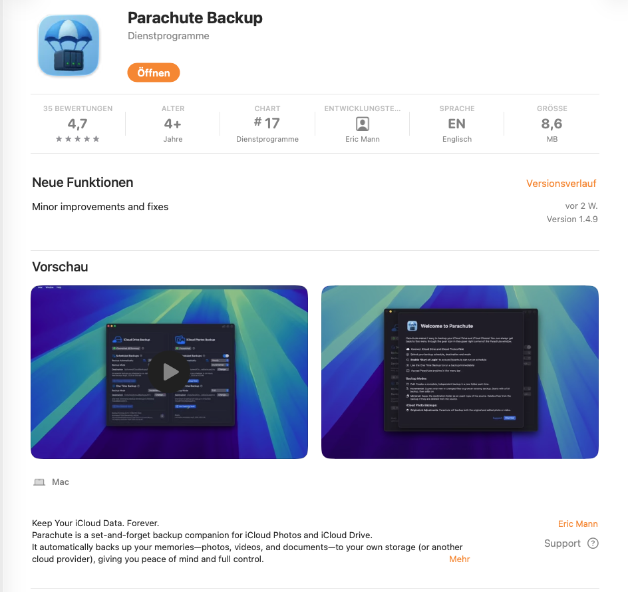This screenshot has height=592, width=628.
Task: Open the Welcome to Parachute screenshot
Action: click(460, 372)
